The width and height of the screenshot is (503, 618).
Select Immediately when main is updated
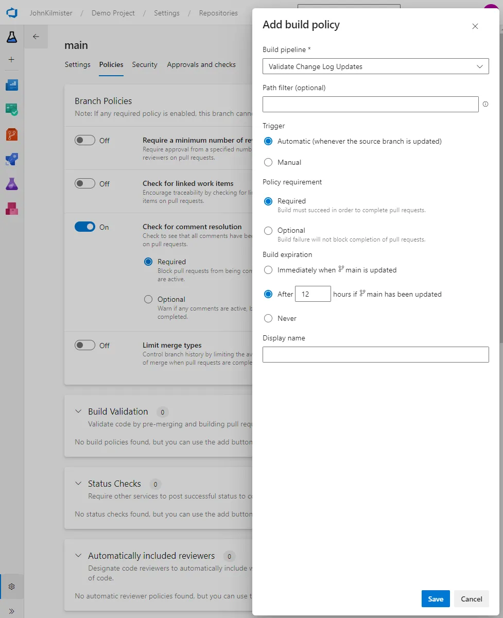(x=268, y=270)
